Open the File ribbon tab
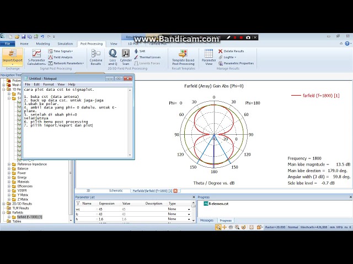The width and height of the screenshot is (353, 264). tap(7, 44)
